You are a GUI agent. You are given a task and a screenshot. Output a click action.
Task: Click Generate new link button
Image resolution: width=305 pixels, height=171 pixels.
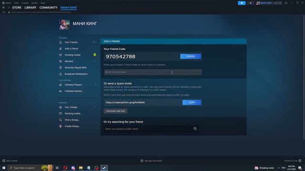point(115,111)
